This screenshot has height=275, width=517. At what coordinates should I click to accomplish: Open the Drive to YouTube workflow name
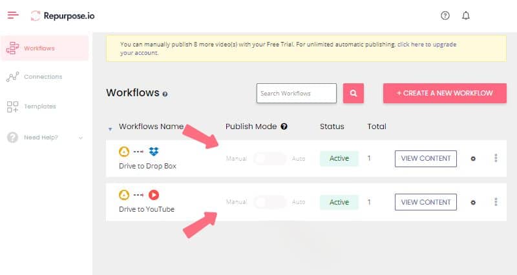147,209
